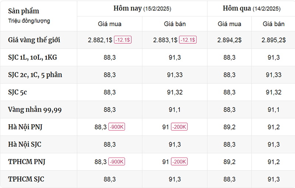Viewport: 295px width, 188px height.
Task: Click the -900K badge in TPHCM PNJ row
Action: (117, 162)
